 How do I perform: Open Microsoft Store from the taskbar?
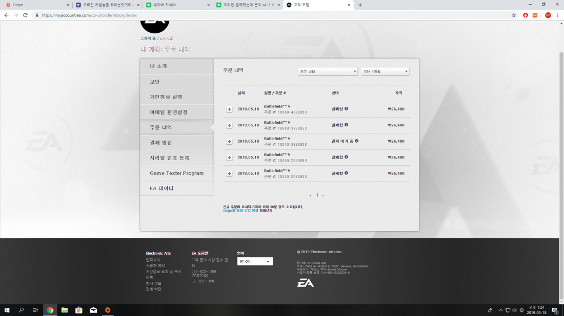click(x=79, y=310)
